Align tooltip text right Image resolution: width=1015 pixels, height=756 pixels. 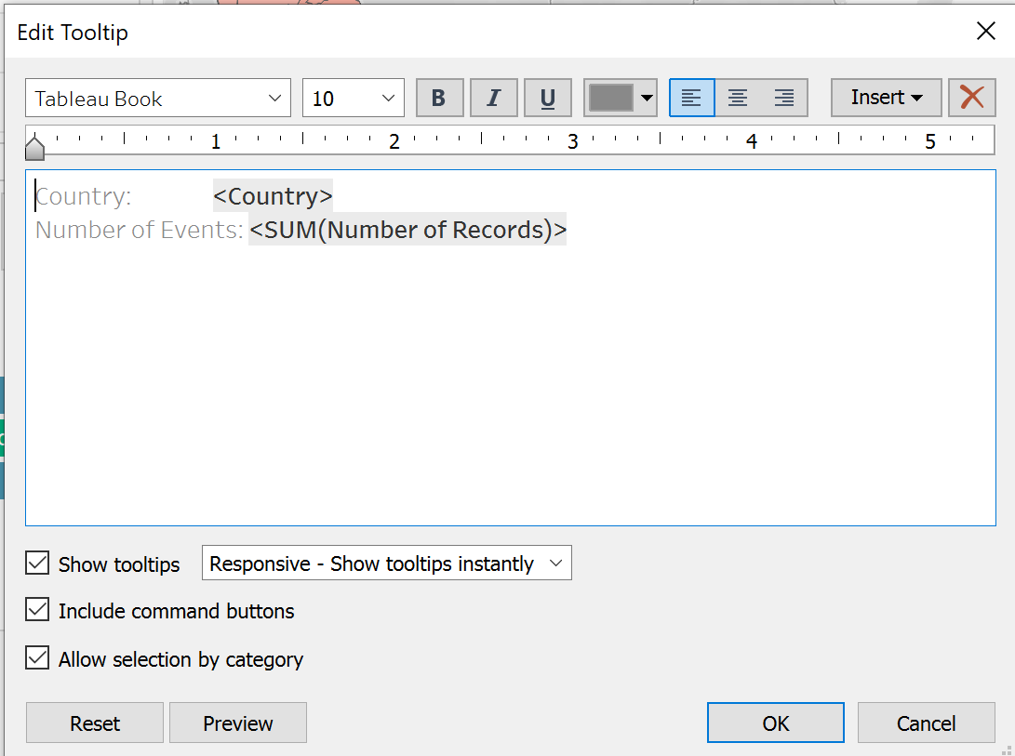tap(784, 99)
